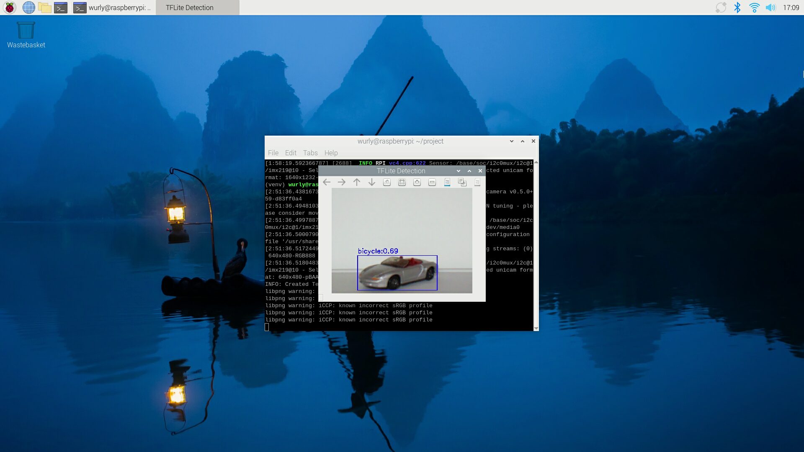Launch terminal from taskbar launcher icon
Screen dimensions: 804x452
pyautogui.click(x=61, y=8)
